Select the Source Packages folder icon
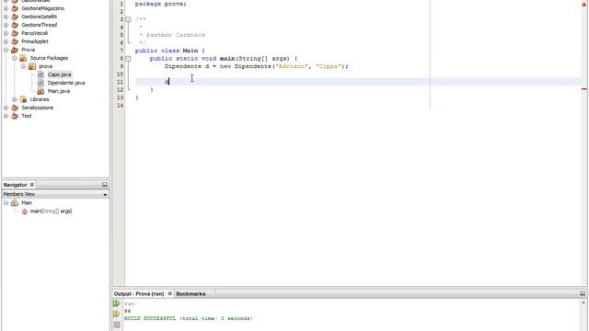The image size is (589, 331). [23, 58]
